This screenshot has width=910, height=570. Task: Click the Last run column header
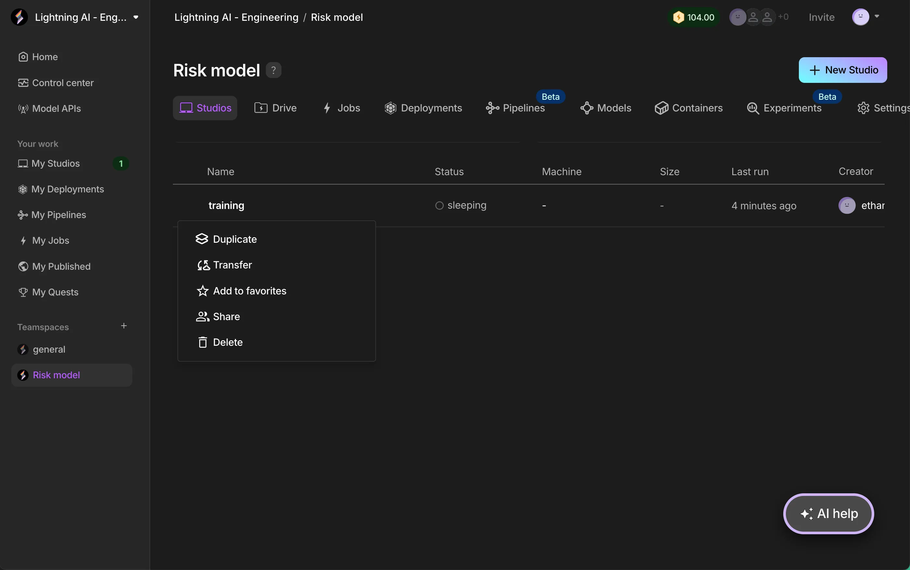click(x=750, y=172)
